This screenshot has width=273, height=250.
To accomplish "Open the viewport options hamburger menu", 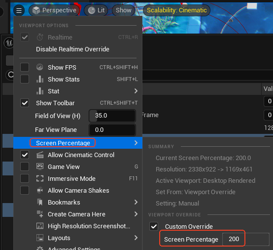I will 19,10.
